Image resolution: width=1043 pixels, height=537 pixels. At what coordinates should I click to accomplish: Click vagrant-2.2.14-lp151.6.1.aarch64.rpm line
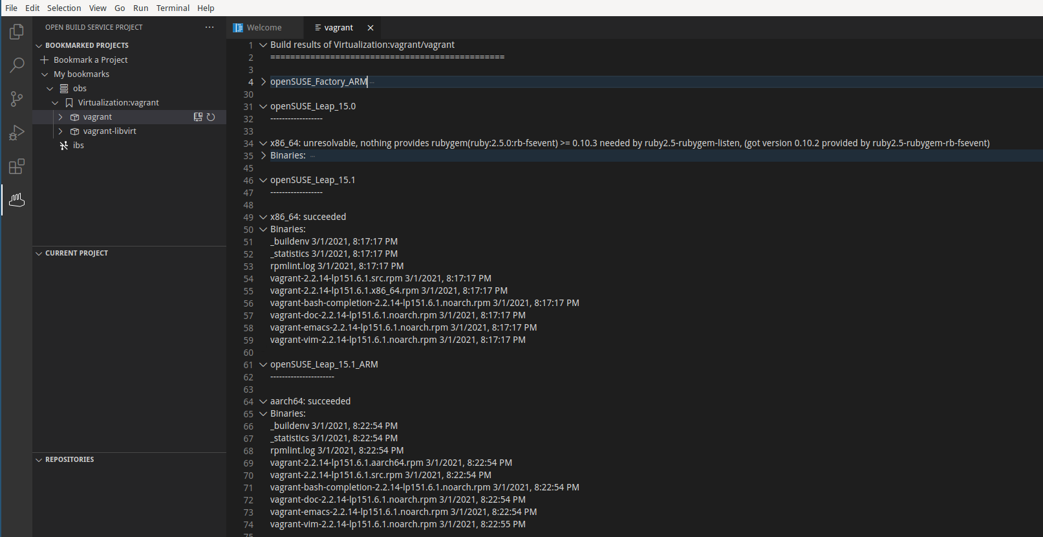(391, 463)
